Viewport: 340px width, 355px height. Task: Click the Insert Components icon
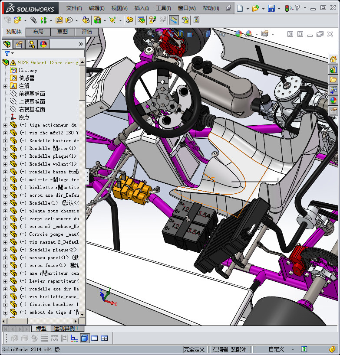tap(18, 20)
